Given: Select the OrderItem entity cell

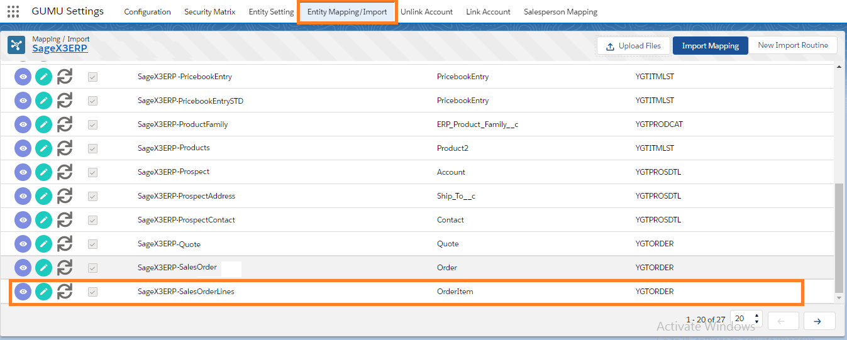Looking at the screenshot, I should coord(455,292).
